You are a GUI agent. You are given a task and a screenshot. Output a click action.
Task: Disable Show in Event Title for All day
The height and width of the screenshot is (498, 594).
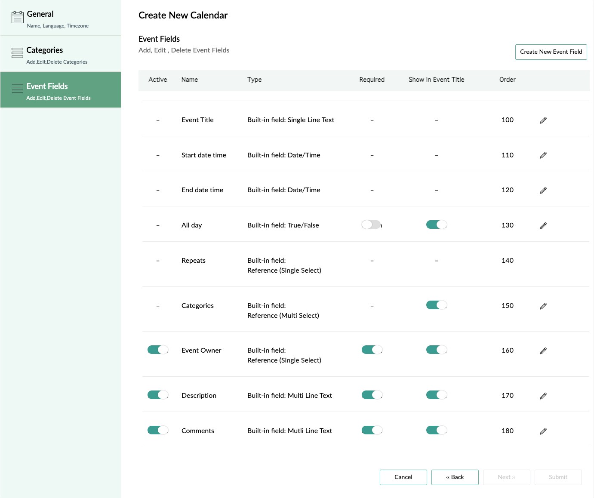tap(436, 224)
